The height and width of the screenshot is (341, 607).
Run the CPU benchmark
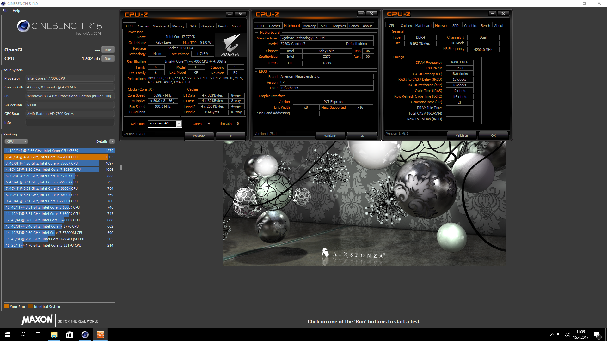click(x=108, y=59)
